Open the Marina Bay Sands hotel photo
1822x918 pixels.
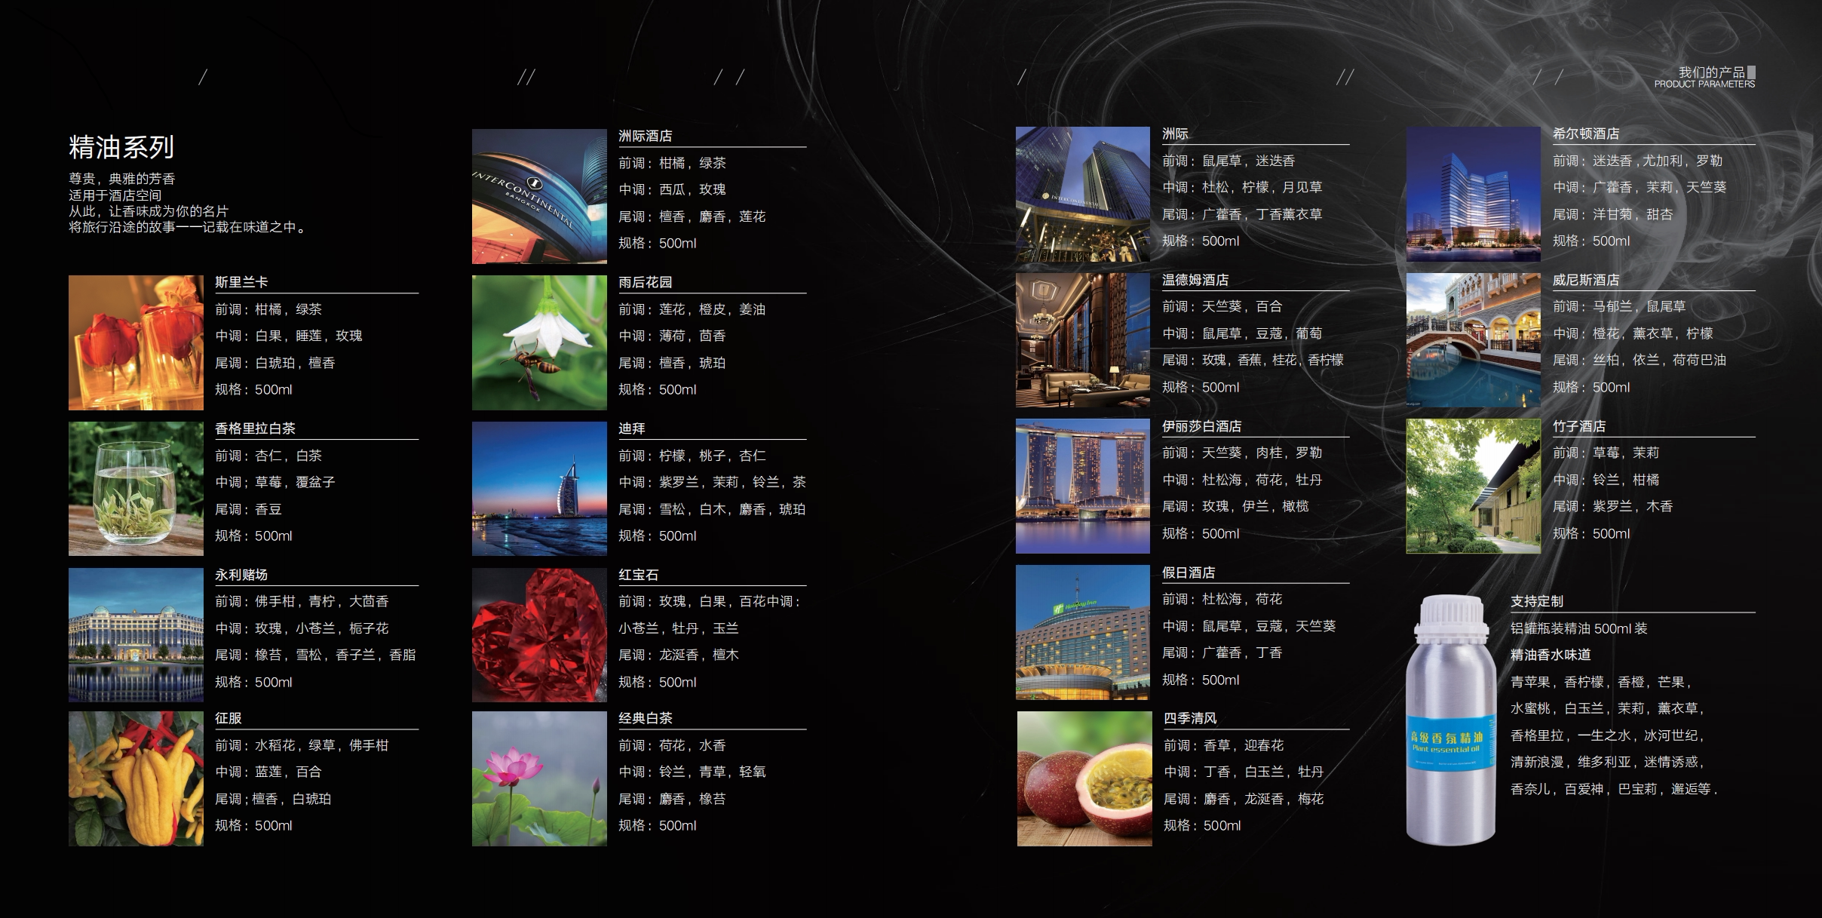pyautogui.click(x=1082, y=487)
